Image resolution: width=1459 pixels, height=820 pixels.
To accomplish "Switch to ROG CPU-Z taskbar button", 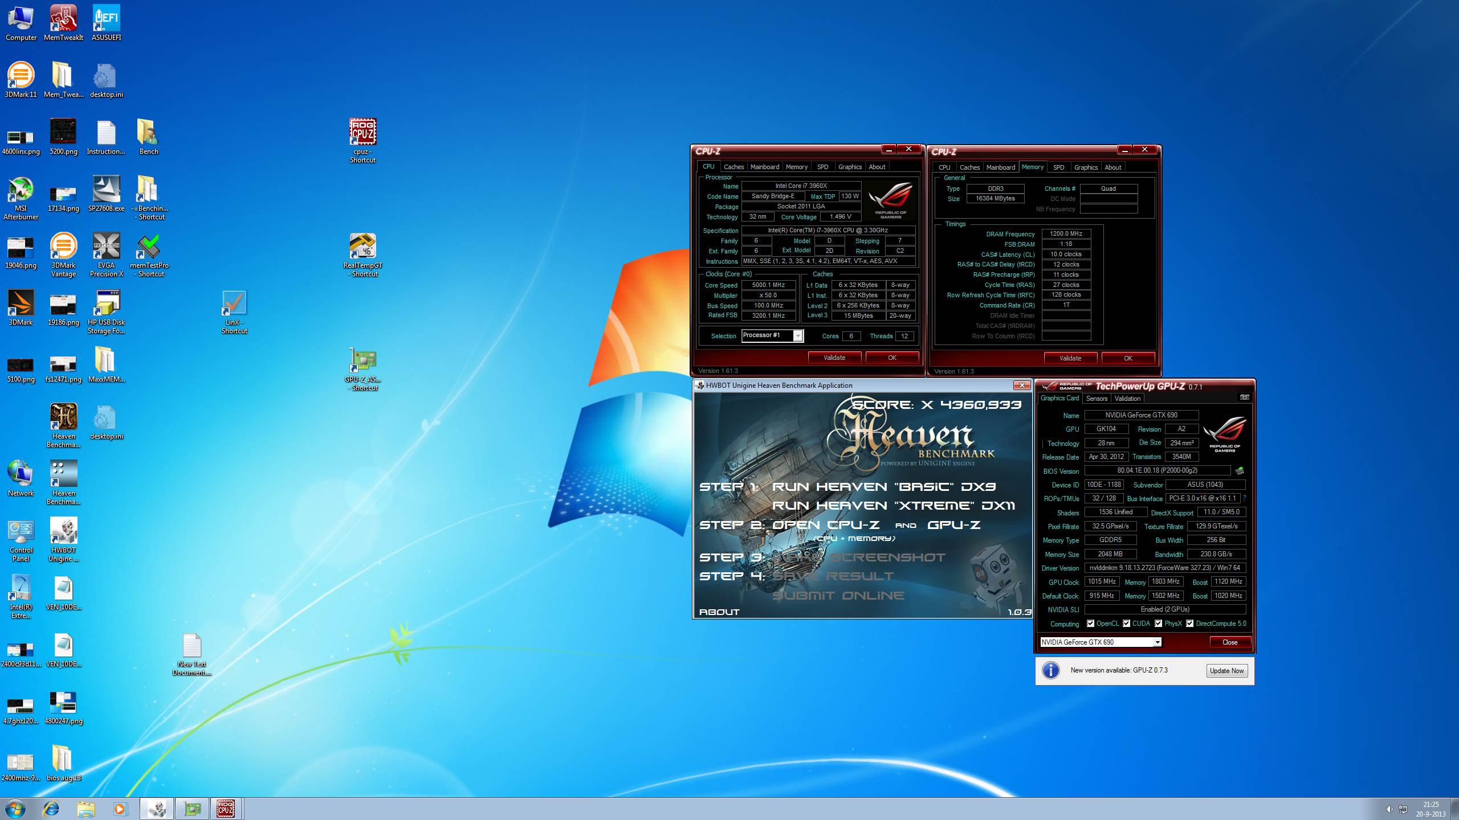I will [226, 809].
